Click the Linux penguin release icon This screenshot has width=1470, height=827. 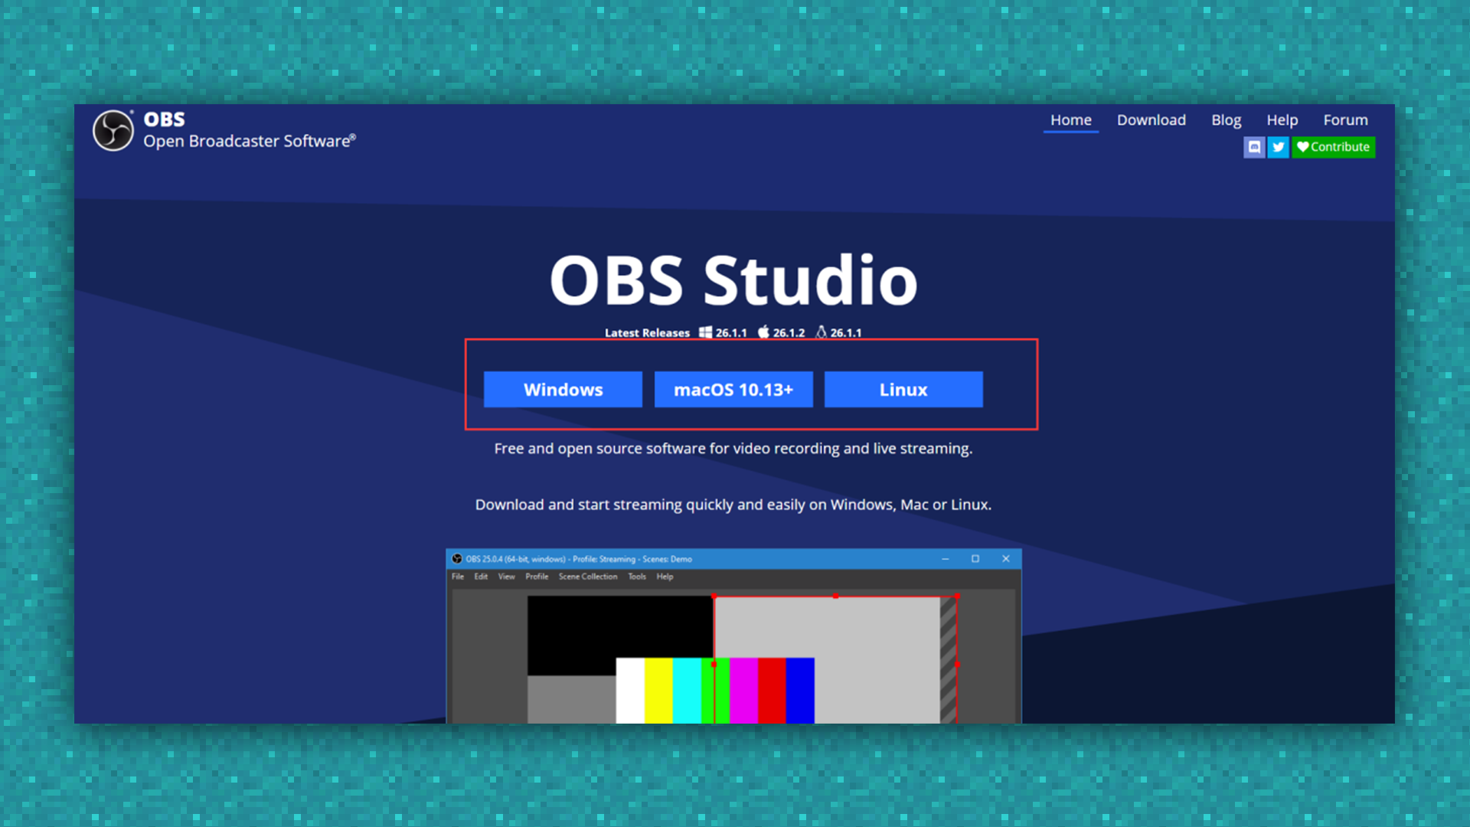(821, 332)
